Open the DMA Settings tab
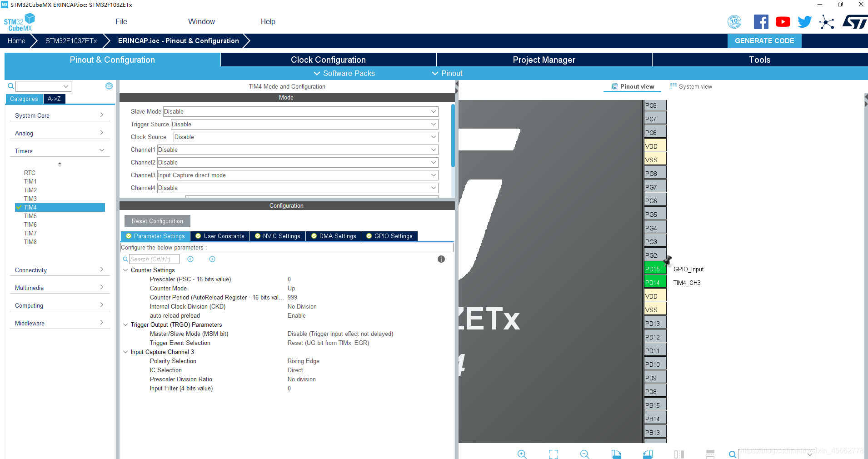 coord(333,236)
